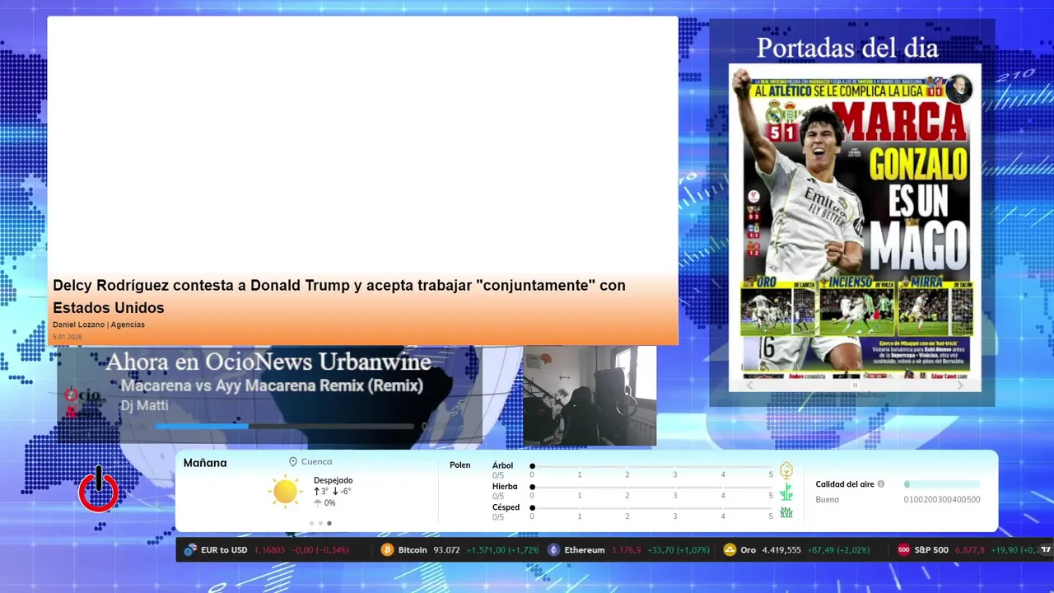Click the S&P 500 ticker label
Screen dimensions: 1054x593
[x=931, y=550]
